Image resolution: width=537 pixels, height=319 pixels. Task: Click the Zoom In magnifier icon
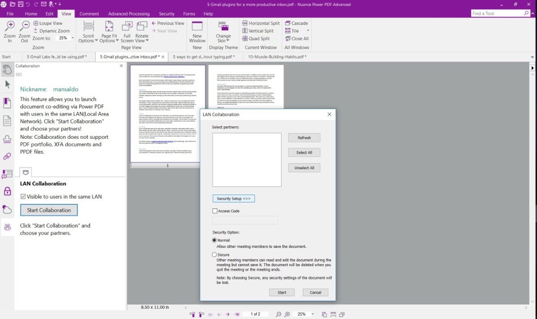pyautogui.click(x=9, y=26)
